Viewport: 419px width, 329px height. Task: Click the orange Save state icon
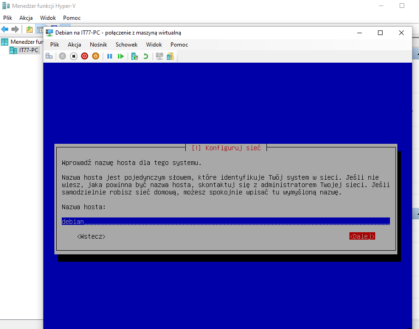[95, 56]
